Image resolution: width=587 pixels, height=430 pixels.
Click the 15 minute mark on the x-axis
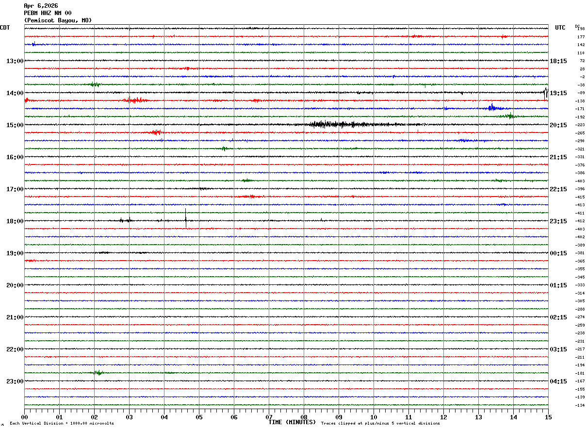coord(548,417)
